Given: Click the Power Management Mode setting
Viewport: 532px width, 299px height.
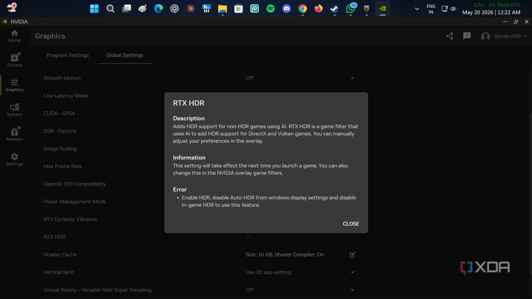Looking at the screenshot, I should 75,202.
